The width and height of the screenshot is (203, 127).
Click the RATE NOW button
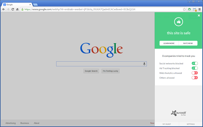coord(188,43)
